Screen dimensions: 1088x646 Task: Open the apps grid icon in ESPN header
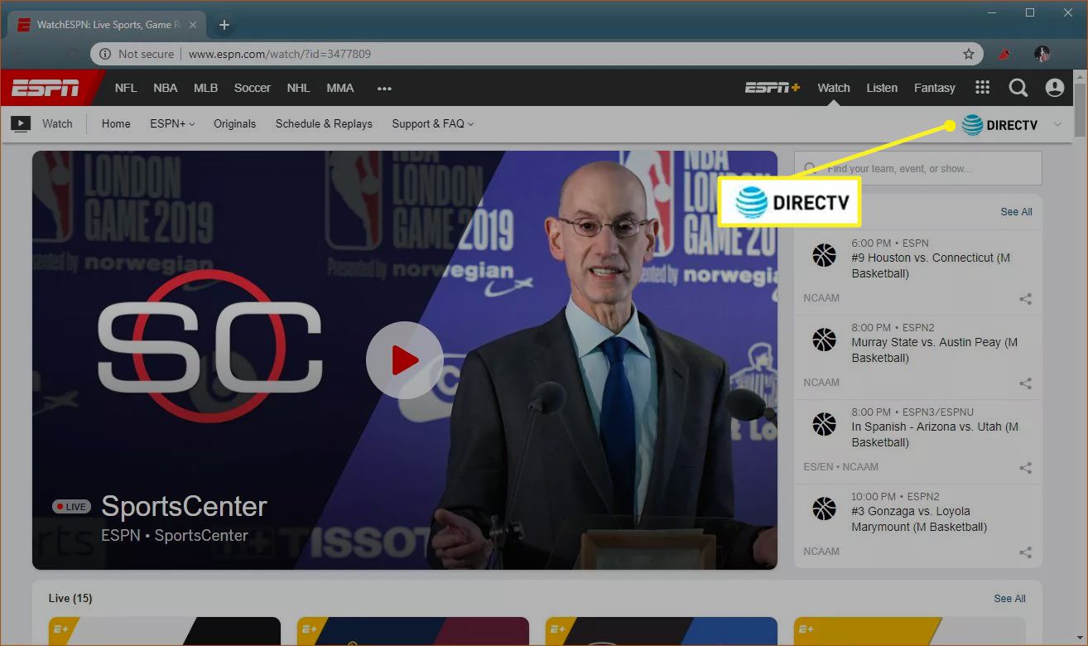tap(982, 88)
